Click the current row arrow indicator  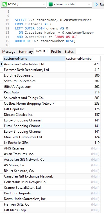[x=2, y=64]
